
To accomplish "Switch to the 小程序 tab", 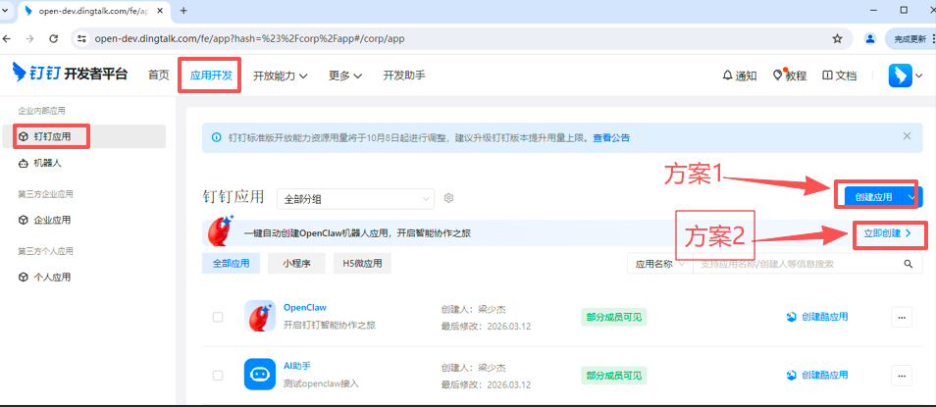I will coord(296,263).
